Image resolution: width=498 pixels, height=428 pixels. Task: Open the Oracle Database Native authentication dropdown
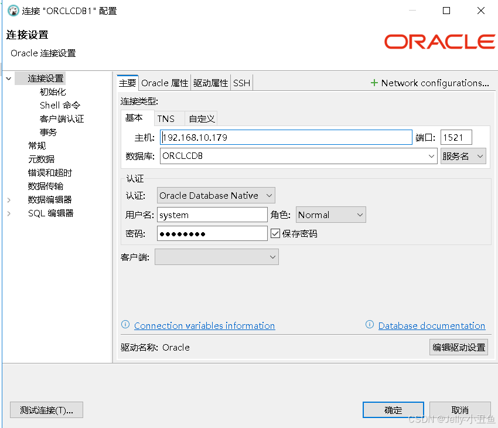click(216, 195)
